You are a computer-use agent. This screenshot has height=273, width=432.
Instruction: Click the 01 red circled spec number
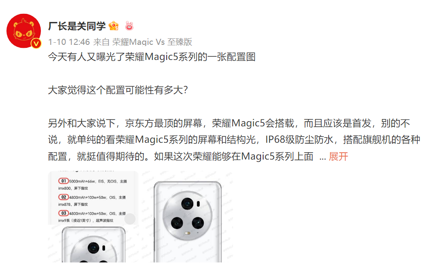[63, 181]
